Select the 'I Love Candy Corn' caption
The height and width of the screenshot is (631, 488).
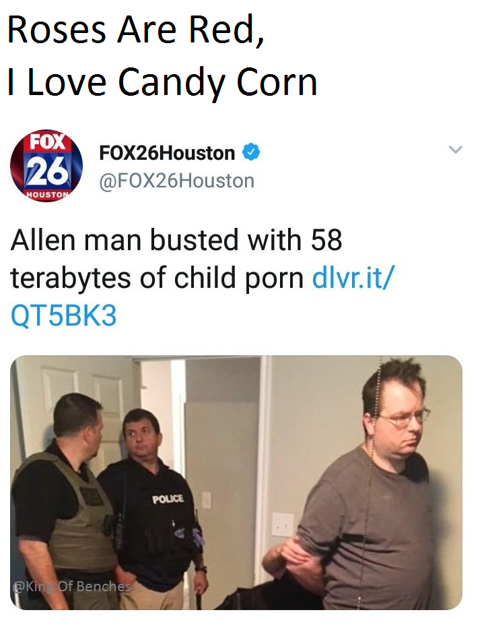[162, 82]
